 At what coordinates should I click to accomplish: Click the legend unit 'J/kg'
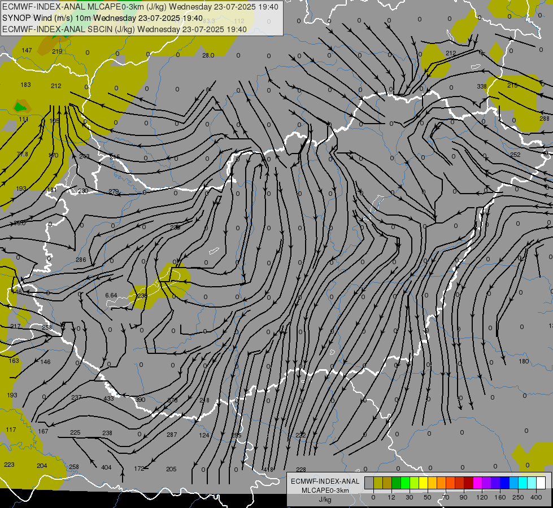pyautogui.click(x=325, y=500)
